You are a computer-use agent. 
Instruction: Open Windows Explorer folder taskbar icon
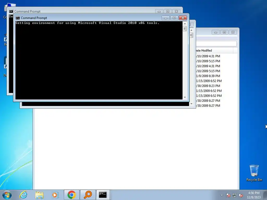click(39, 195)
